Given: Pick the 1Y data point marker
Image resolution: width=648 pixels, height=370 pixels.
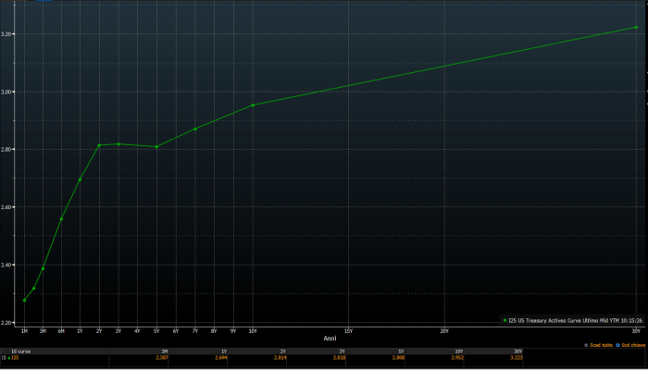Looking at the screenshot, I should coord(80,179).
